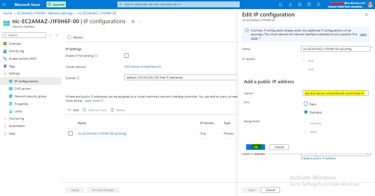This screenshot has height=196, width=375.
Task: Click the public IP Name input field
Action: tap(335, 93)
